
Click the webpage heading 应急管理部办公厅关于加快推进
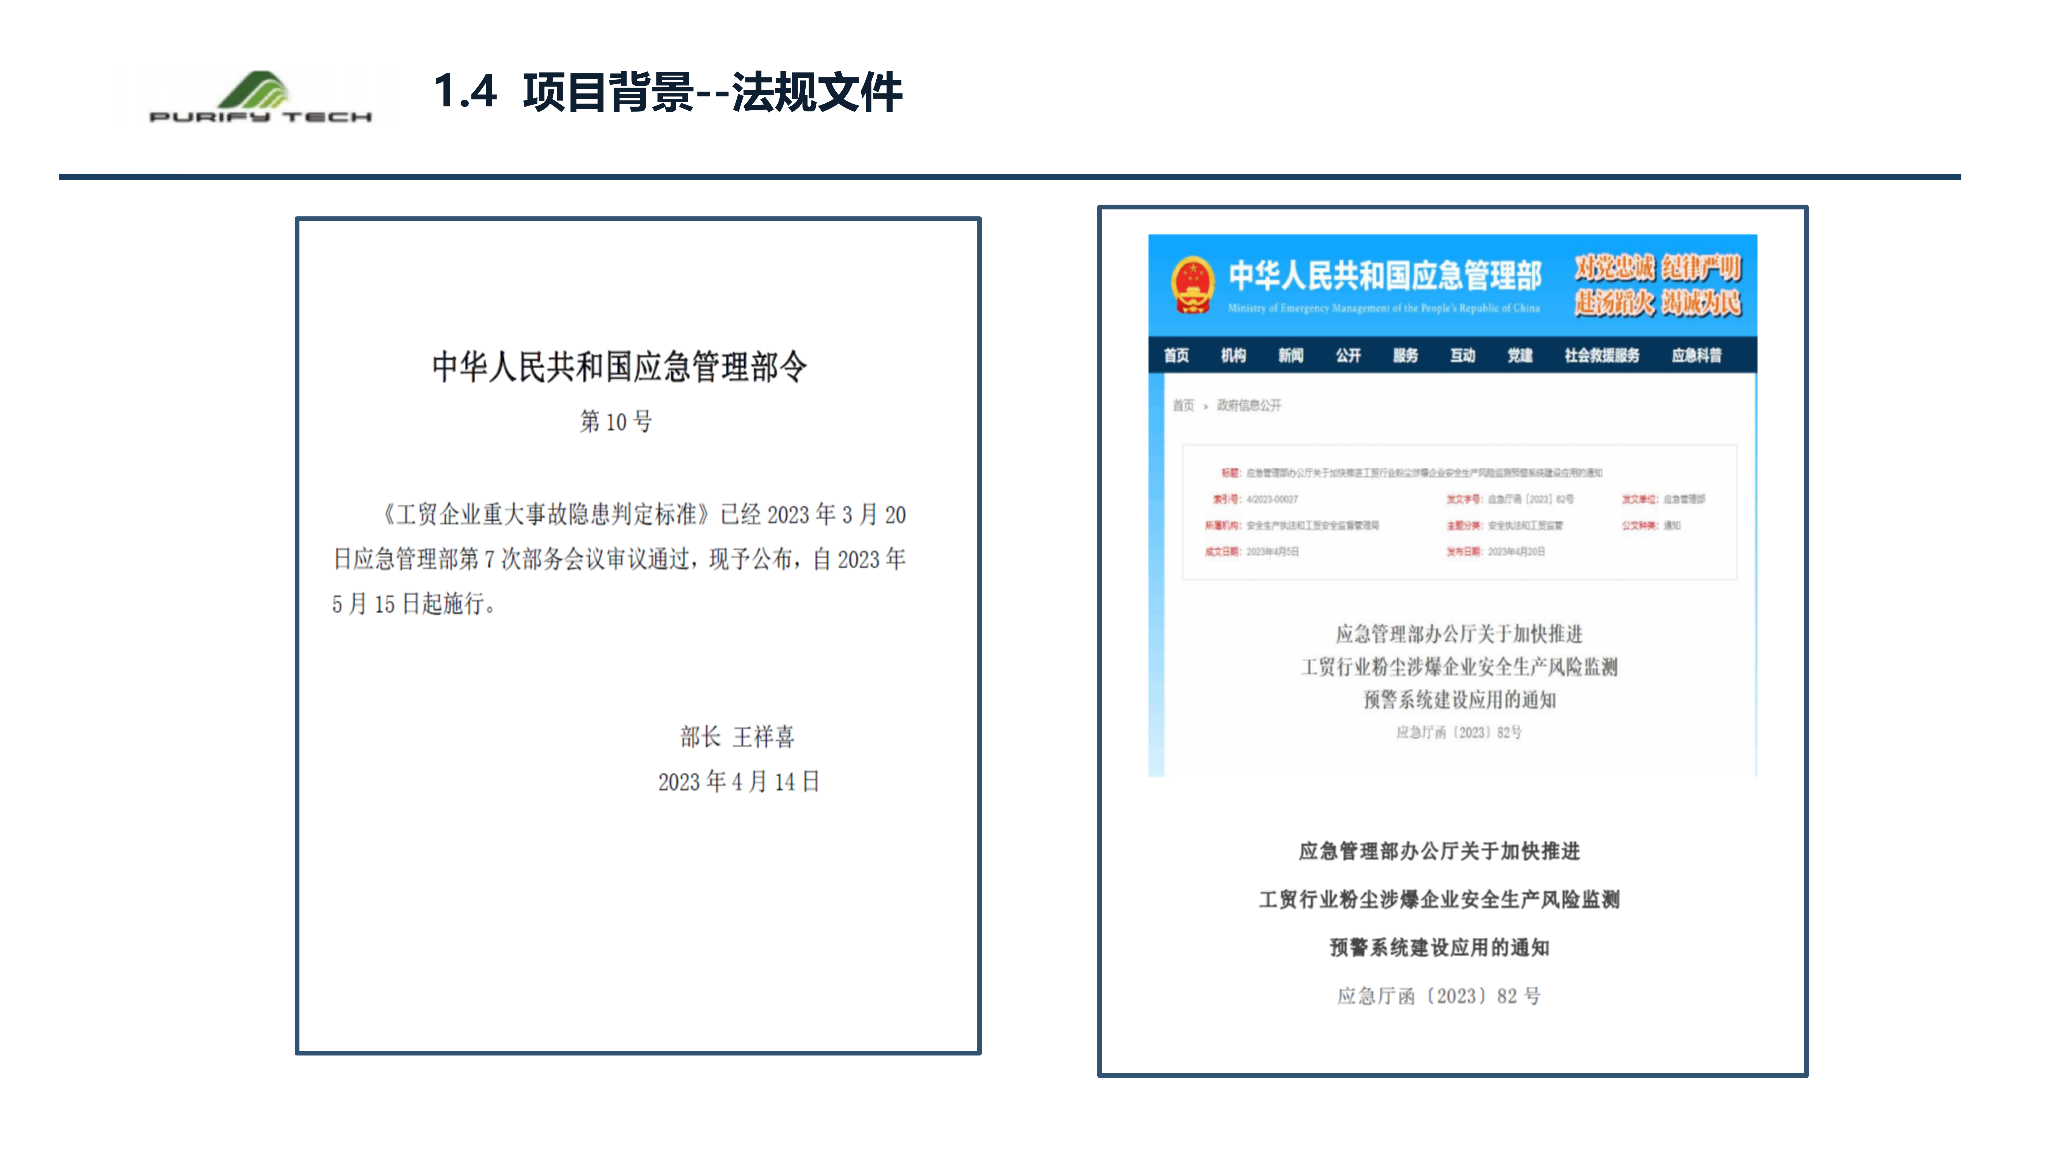1459,634
